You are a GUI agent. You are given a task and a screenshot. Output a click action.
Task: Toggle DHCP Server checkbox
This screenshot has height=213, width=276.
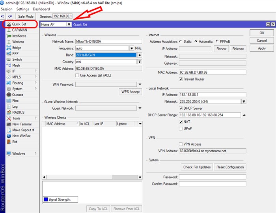tap(181, 108)
